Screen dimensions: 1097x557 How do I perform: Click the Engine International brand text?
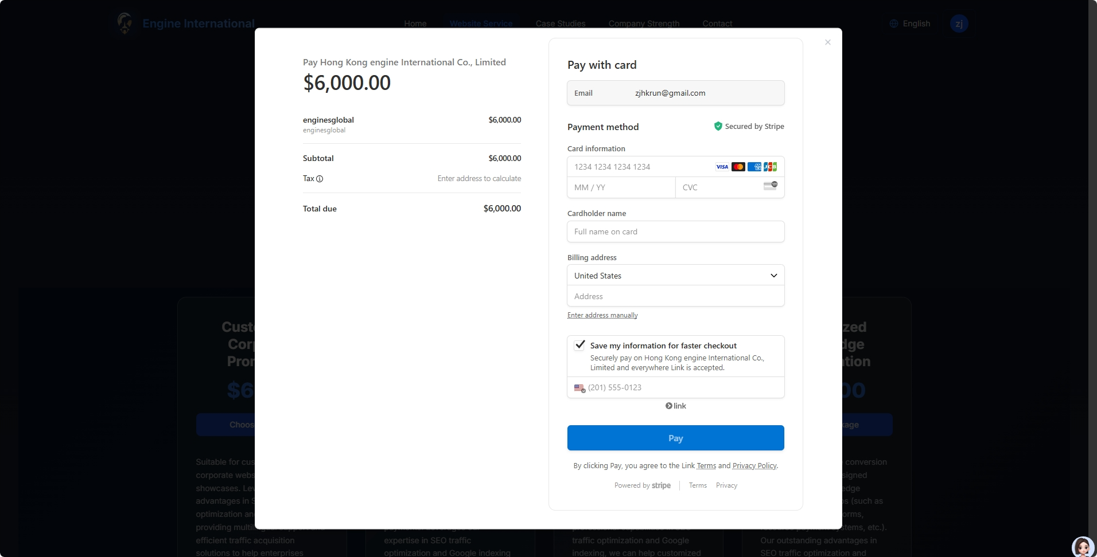click(x=199, y=23)
